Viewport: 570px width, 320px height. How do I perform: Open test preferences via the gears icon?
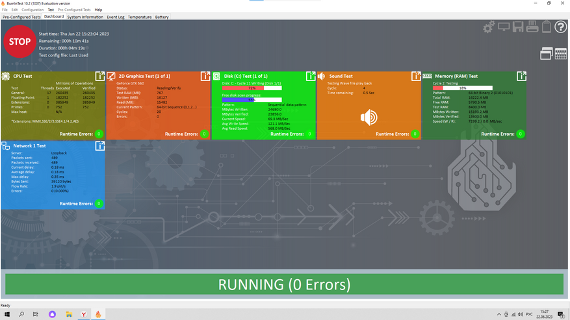click(489, 27)
